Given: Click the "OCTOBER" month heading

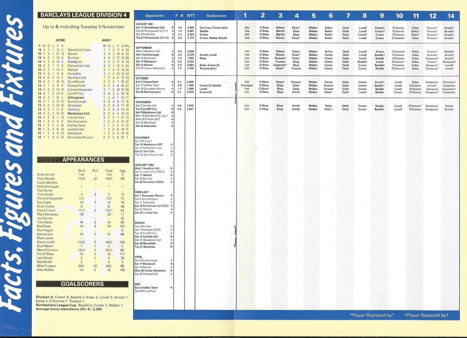Looking at the screenshot, I should 142,78.
